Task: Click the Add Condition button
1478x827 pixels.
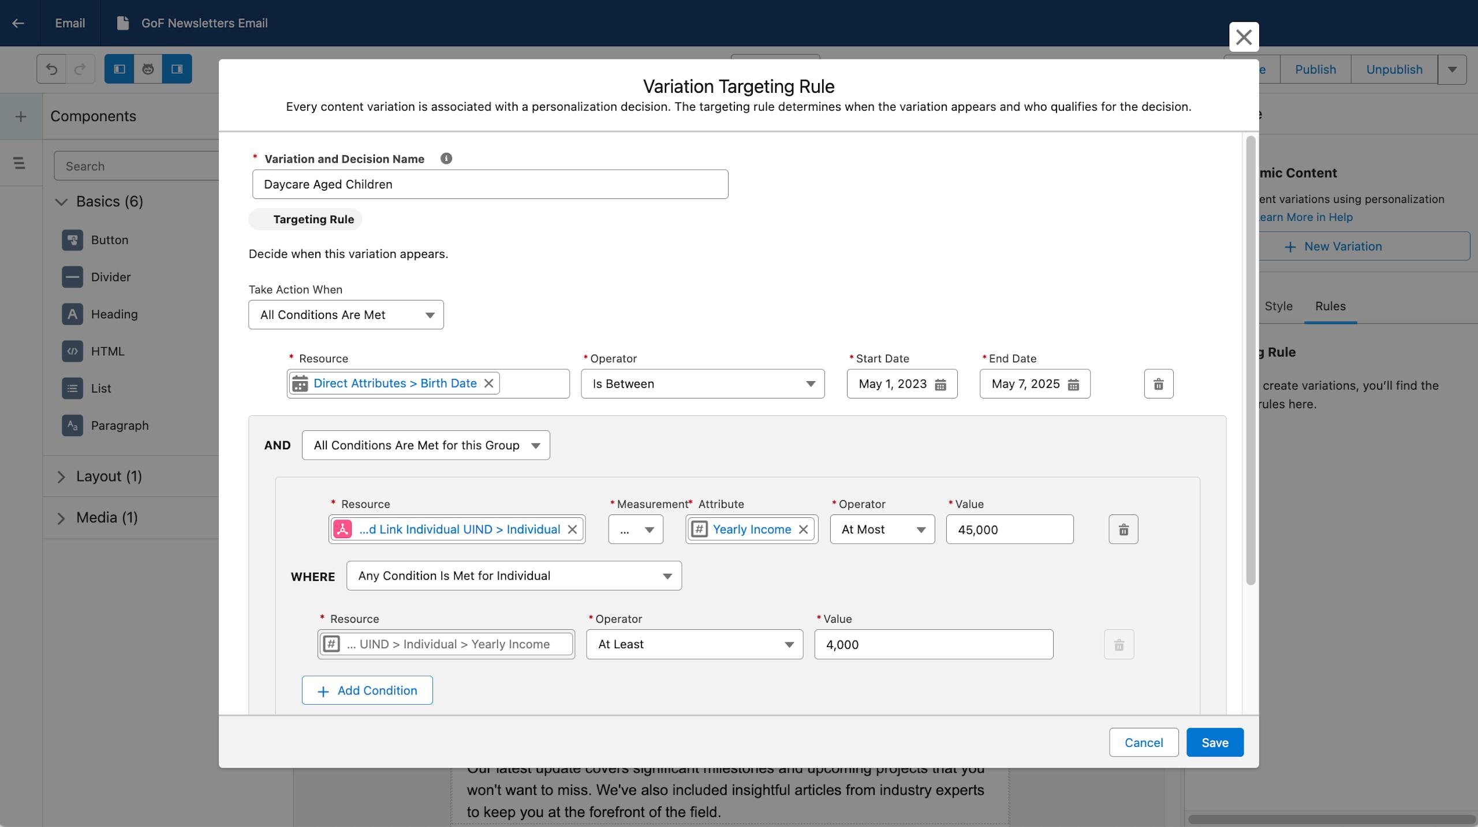Action: [367, 690]
